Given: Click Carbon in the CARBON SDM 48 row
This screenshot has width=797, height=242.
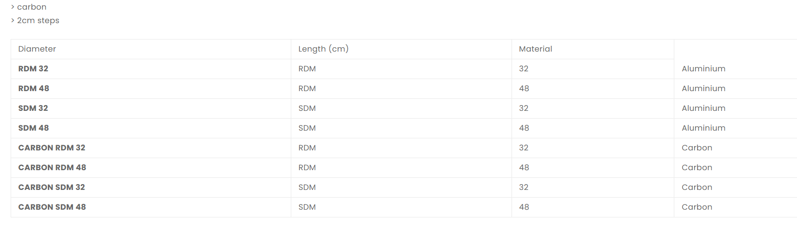Looking at the screenshot, I should coord(697,207).
